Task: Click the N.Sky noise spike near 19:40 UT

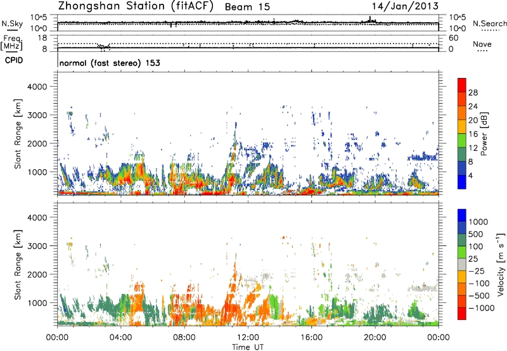Action: coord(370,20)
